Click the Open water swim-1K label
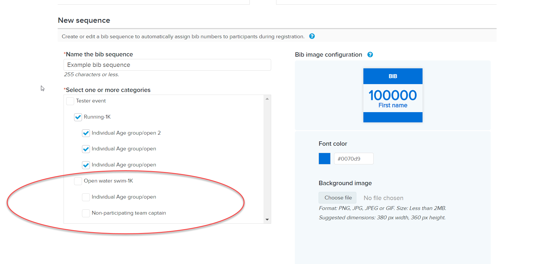Viewport: 554px width, 264px height. pos(108,181)
